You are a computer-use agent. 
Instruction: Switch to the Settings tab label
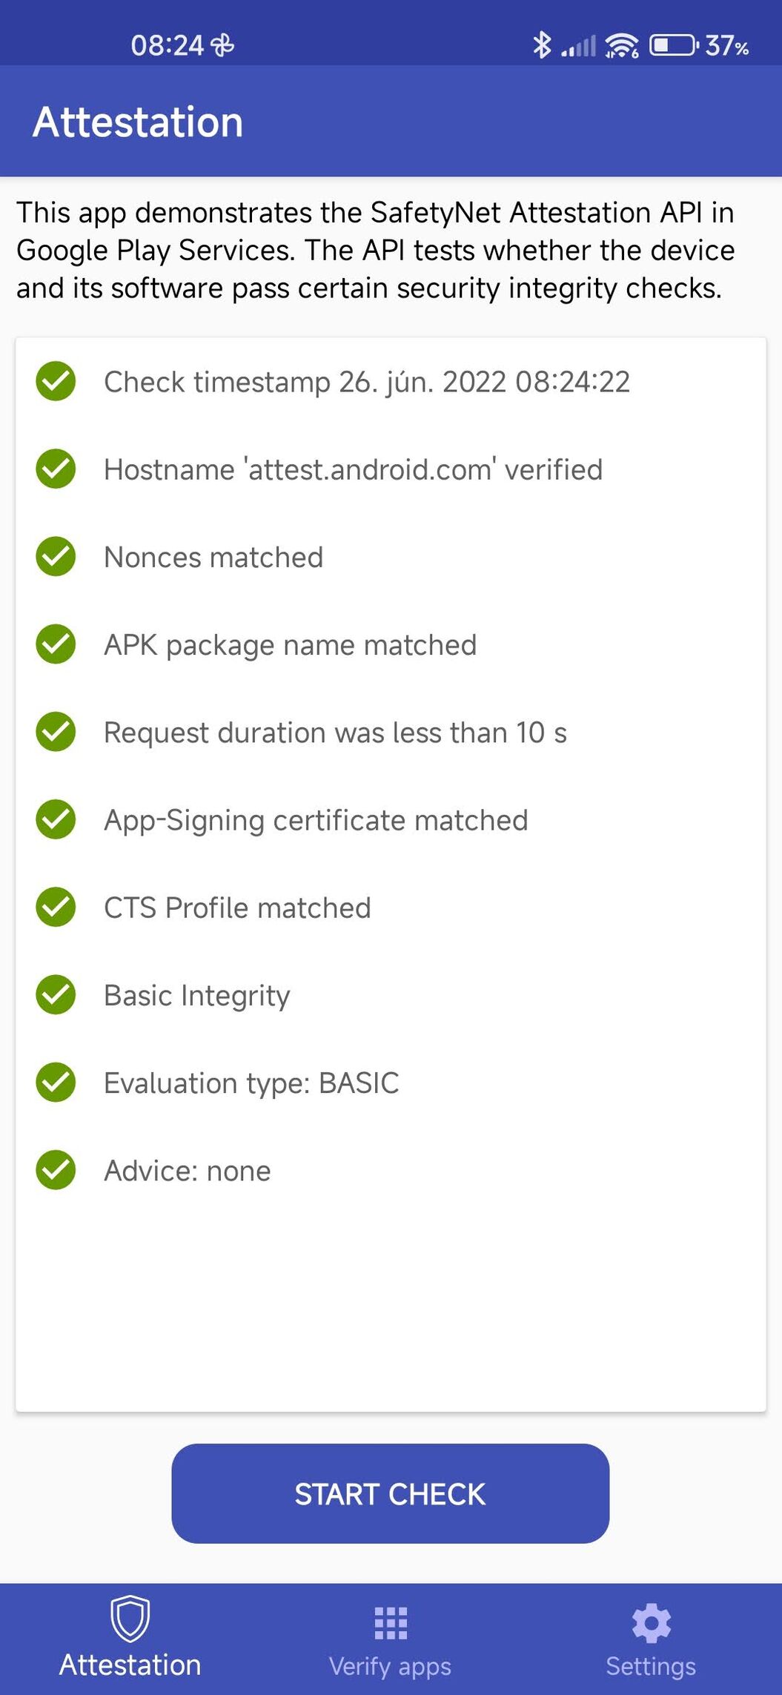pos(651,1666)
